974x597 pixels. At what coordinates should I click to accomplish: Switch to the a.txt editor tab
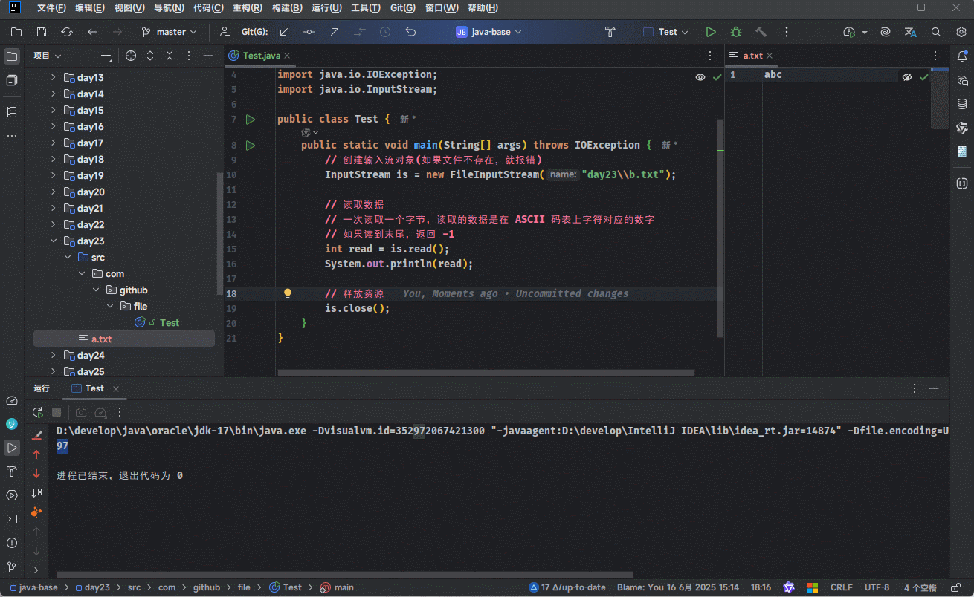coord(752,56)
